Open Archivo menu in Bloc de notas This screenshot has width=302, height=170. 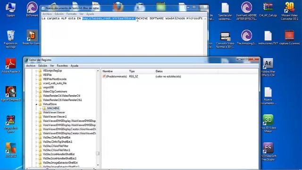click(x=47, y=14)
